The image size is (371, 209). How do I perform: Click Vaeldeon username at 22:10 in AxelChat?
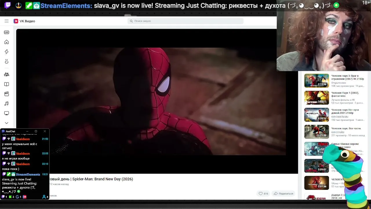(x=23, y=164)
